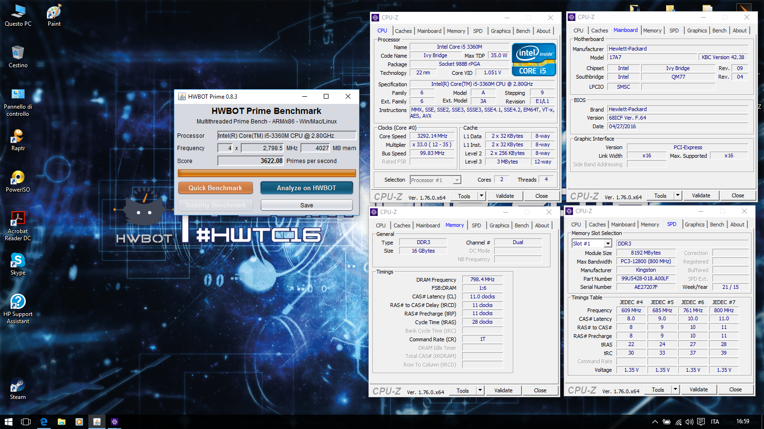Screen dimensions: 764x429
Task: Switch to Caches tab in CPU window
Action: pyautogui.click(x=403, y=31)
